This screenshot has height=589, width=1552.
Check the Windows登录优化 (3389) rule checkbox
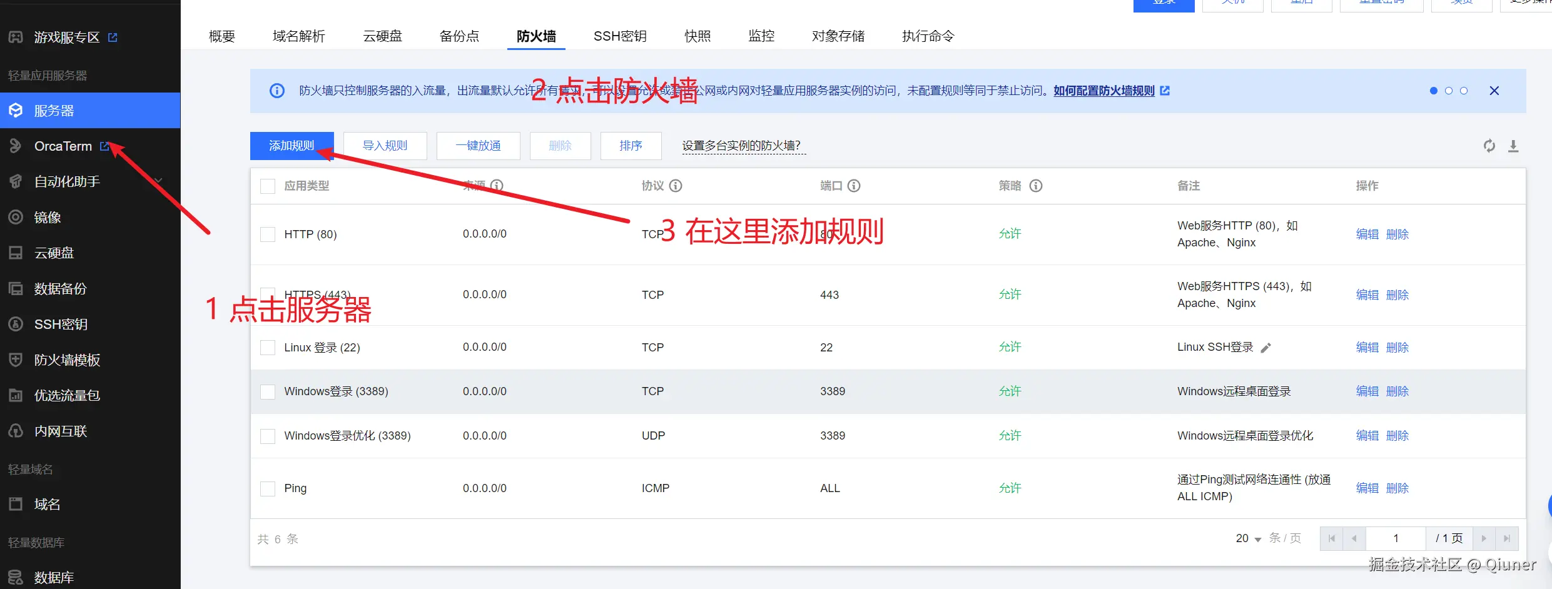268,436
